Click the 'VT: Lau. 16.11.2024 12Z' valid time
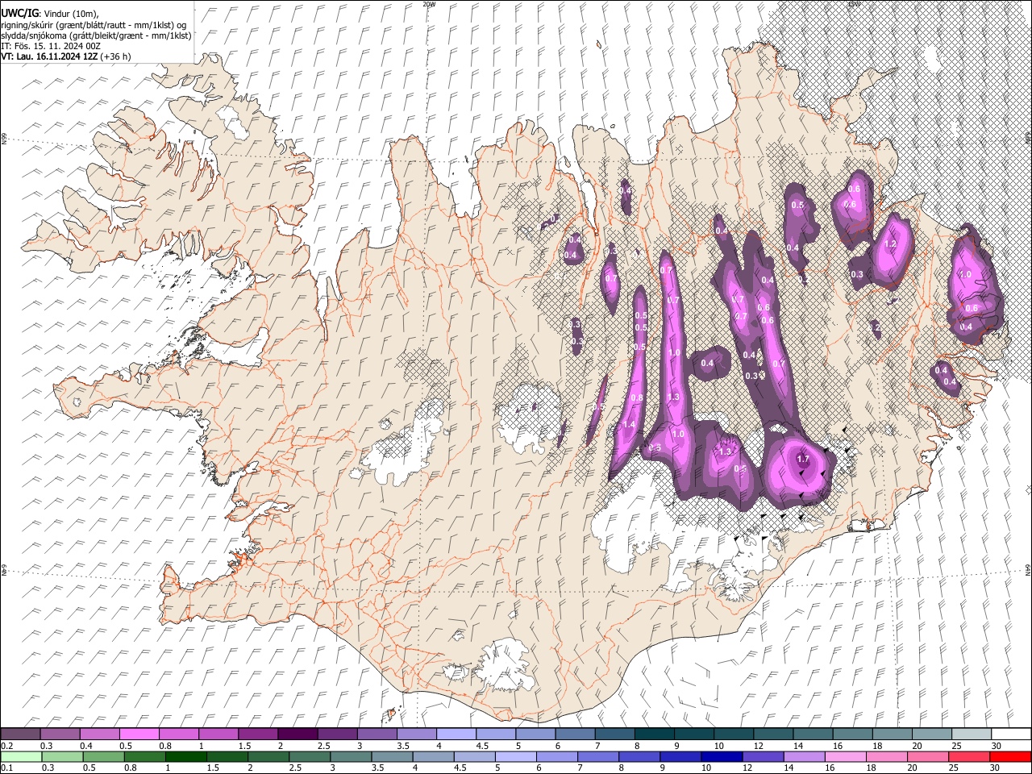 [49, 56]
